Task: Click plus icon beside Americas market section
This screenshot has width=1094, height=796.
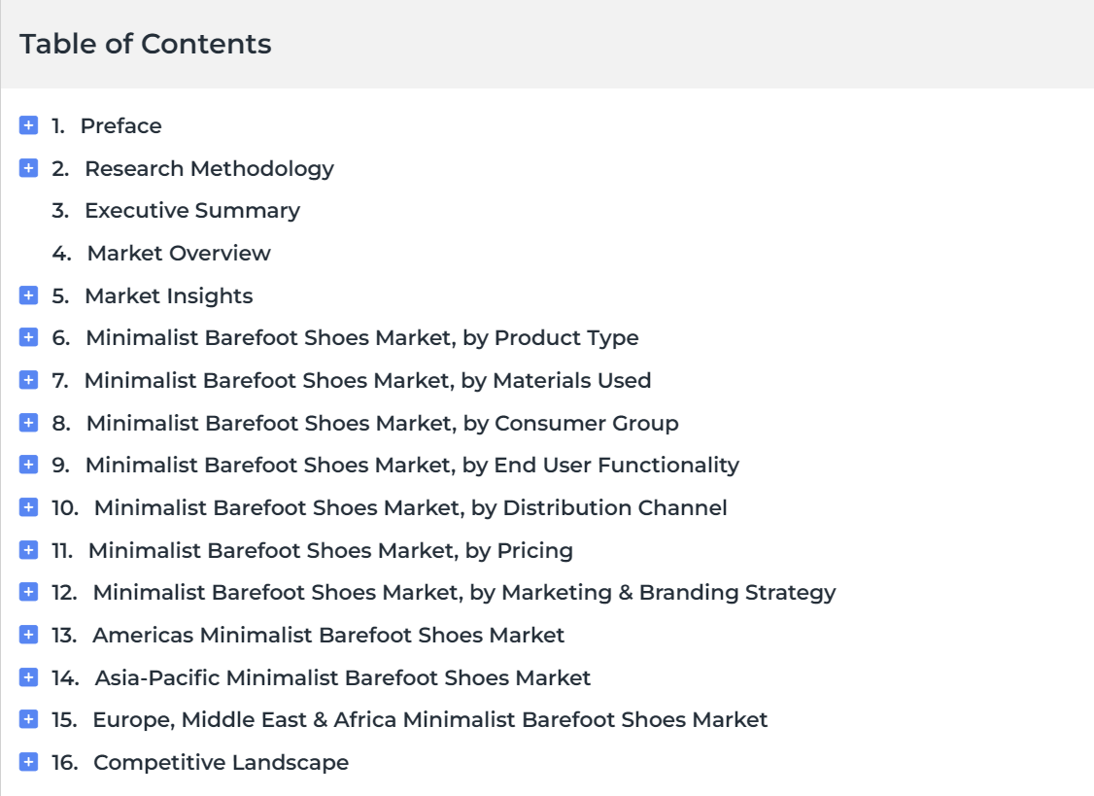Action: click(x=28, y=635)
